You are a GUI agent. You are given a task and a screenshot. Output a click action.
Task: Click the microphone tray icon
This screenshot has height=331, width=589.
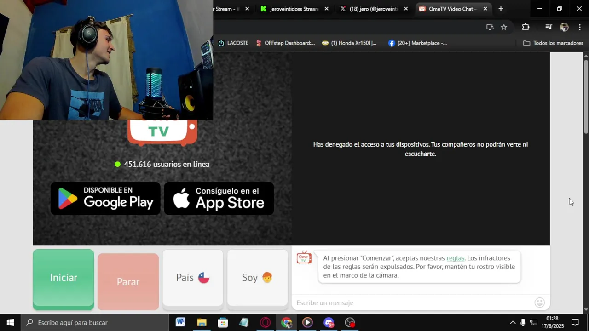pos(523,323)
